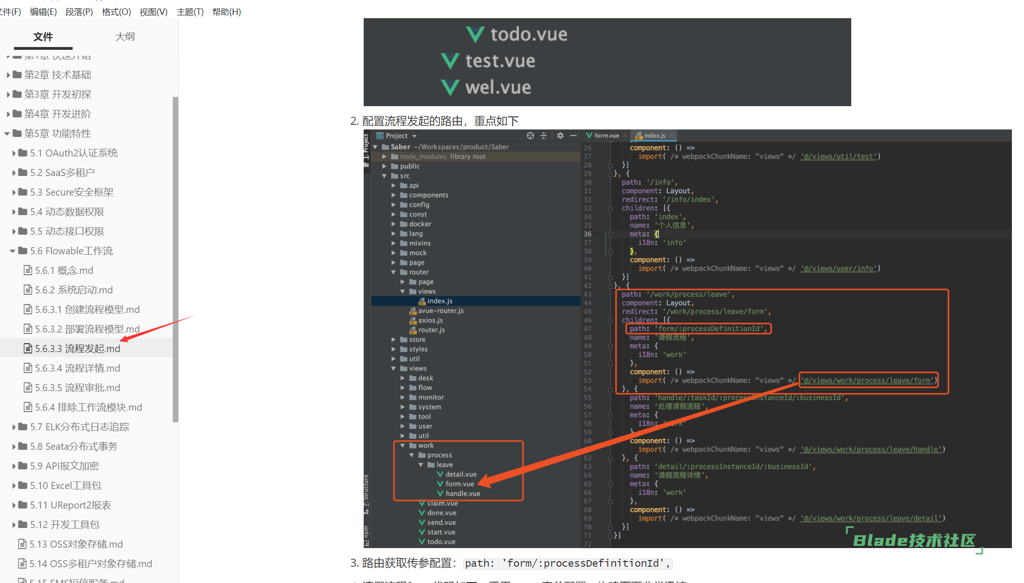Click the sidebar file tree scrollbar

click(x=176, y=259)
